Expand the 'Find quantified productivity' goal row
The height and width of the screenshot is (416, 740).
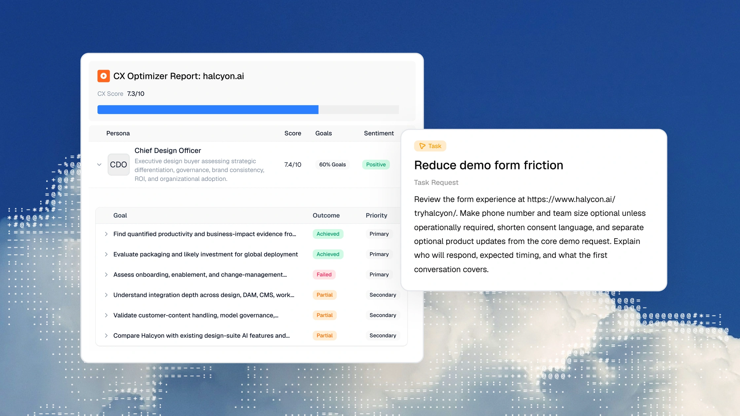[x=106, y=234]
